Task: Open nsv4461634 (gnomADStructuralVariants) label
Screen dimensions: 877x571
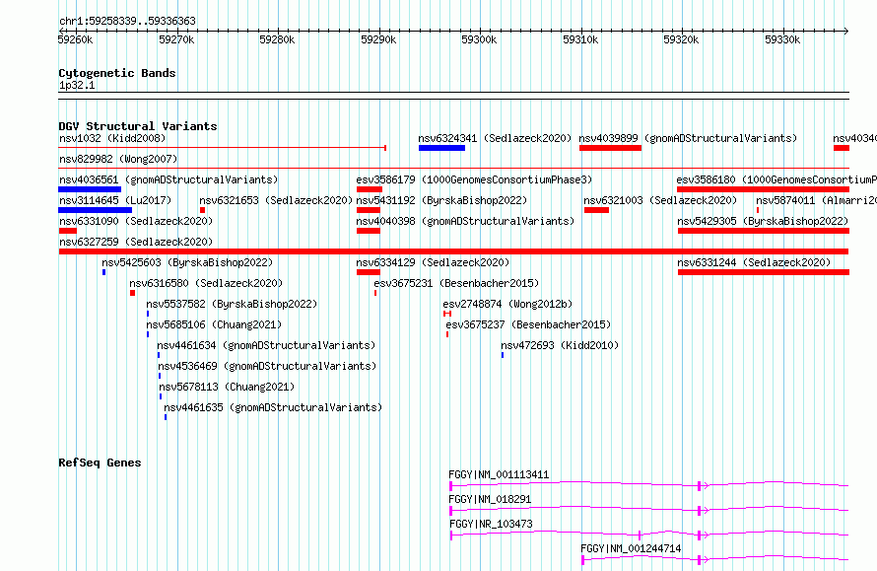Action: [266, 345]
